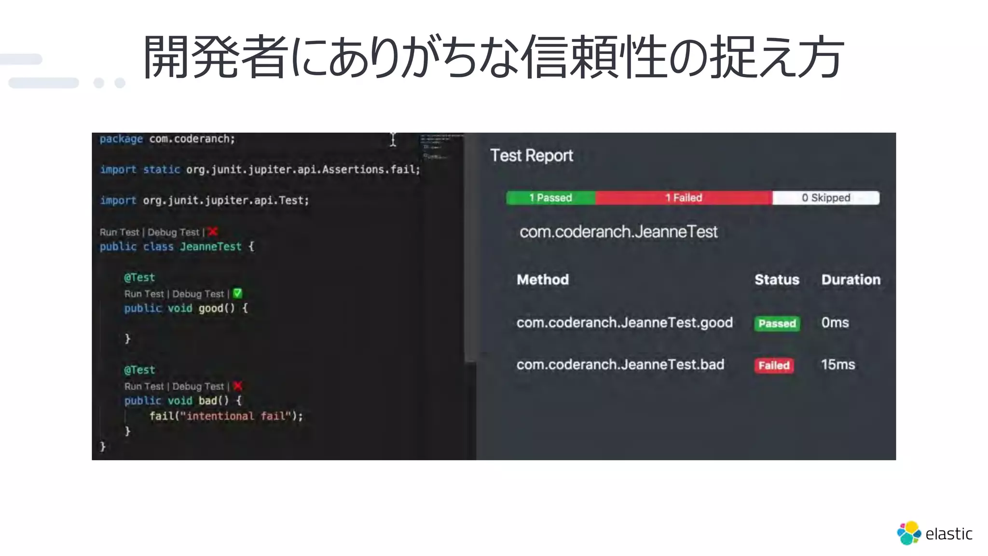Click the 'package com.coderanch;' line
The height and width of the screenshot is (556, 988).
pos(167,139)
